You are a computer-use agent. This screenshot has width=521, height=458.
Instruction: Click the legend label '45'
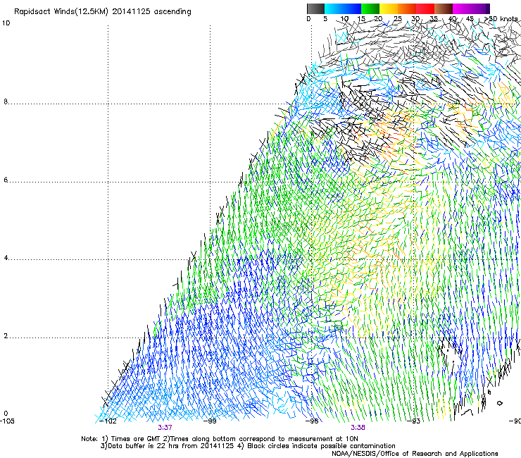[x=470, y=19]
